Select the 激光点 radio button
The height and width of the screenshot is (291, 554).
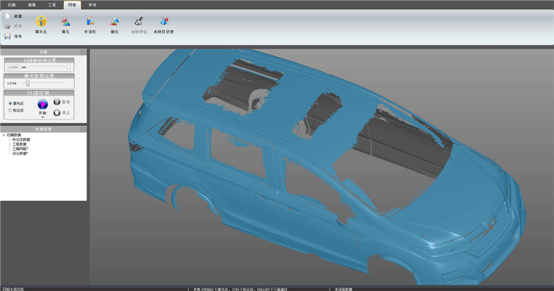[x=9, y=103]
